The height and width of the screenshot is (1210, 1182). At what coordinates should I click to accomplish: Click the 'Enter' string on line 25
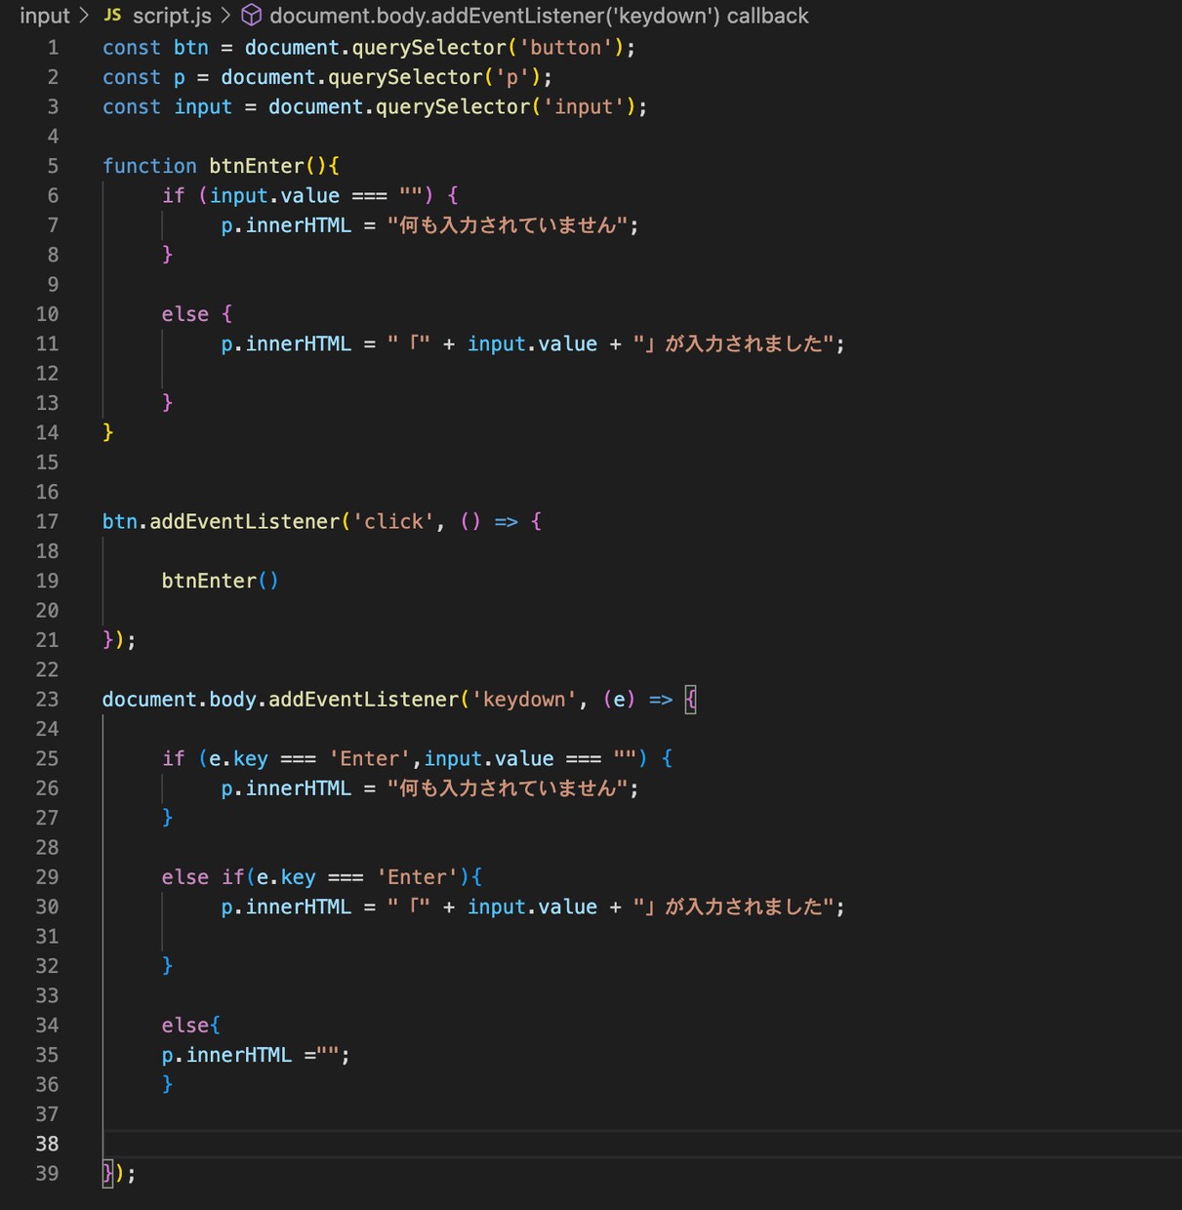370,759
